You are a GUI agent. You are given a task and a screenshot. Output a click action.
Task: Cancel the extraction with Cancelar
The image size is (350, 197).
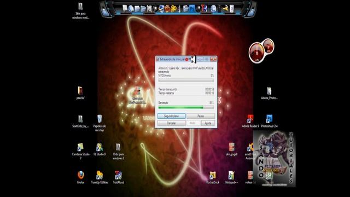171,123
